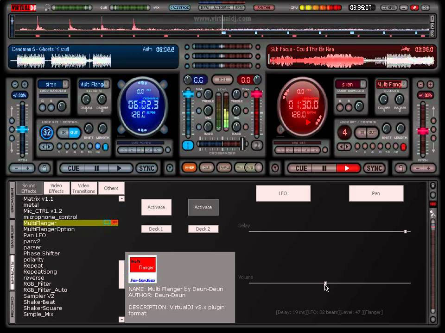
Task: Switch to the MIXER panel button
Action: (x=189, y=167)
